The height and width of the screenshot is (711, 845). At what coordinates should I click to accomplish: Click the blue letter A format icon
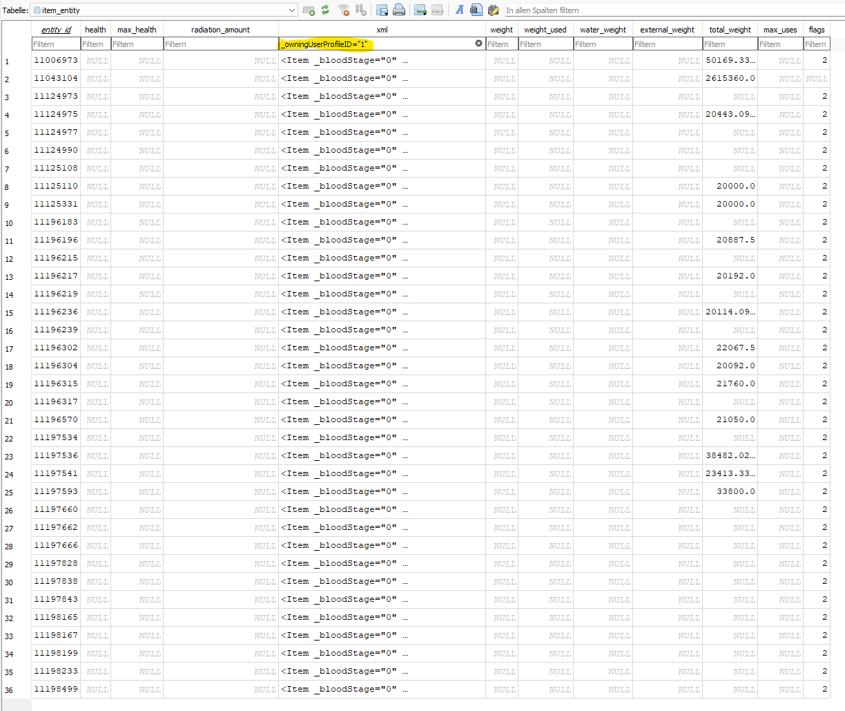coord(459,10)
